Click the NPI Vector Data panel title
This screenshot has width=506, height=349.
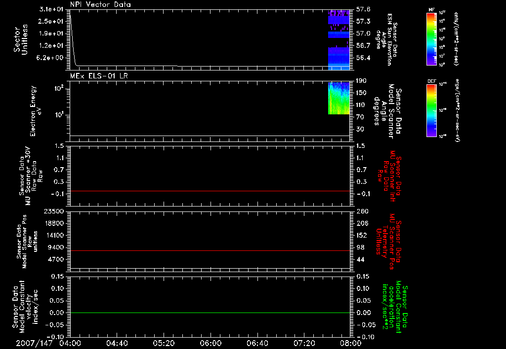tap(100, 4)
